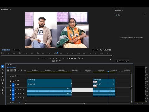Select the white selected gap in audio track
149x112 pixels.
(x=82, y=90)
